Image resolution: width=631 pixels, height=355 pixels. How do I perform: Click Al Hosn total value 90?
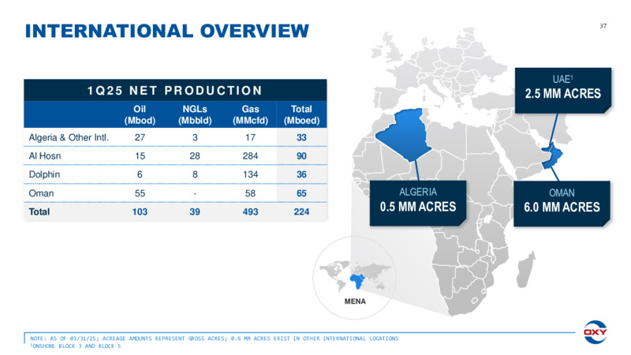tap(301, 156)
